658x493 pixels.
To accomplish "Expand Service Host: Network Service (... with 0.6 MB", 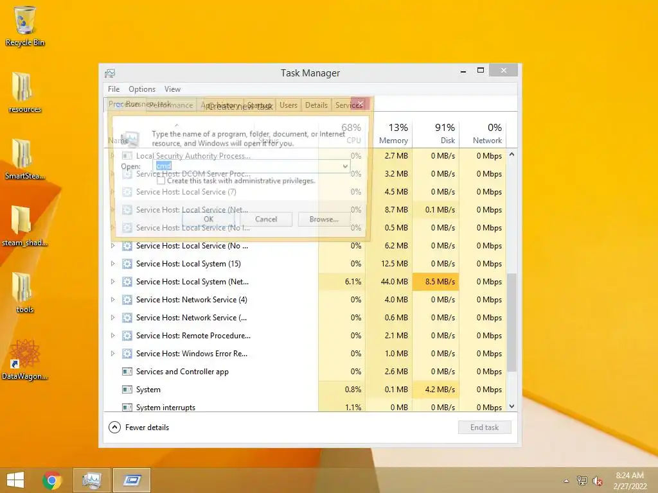I will click(112, 318).
